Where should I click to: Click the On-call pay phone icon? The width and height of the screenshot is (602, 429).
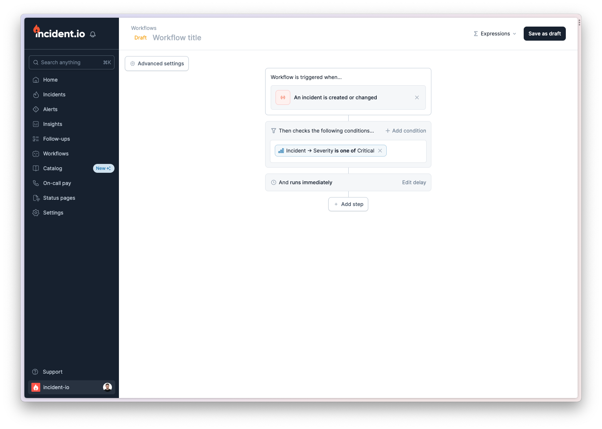click(x=36, y=183)
